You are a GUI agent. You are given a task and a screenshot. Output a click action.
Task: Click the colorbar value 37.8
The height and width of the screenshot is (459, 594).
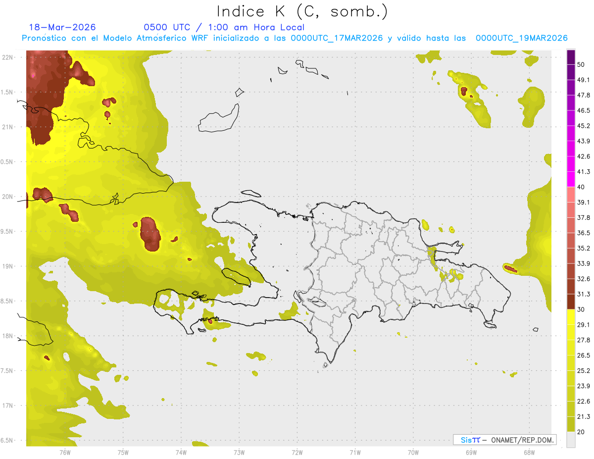pyautogui.click(x=584, y=217)
